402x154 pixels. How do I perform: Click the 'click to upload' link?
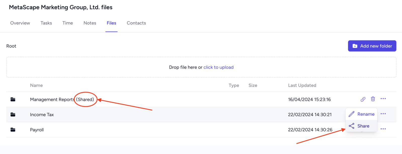point(218,67)
